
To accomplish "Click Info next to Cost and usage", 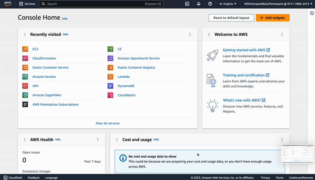I will pyautogui.click(x=156, y=140).
